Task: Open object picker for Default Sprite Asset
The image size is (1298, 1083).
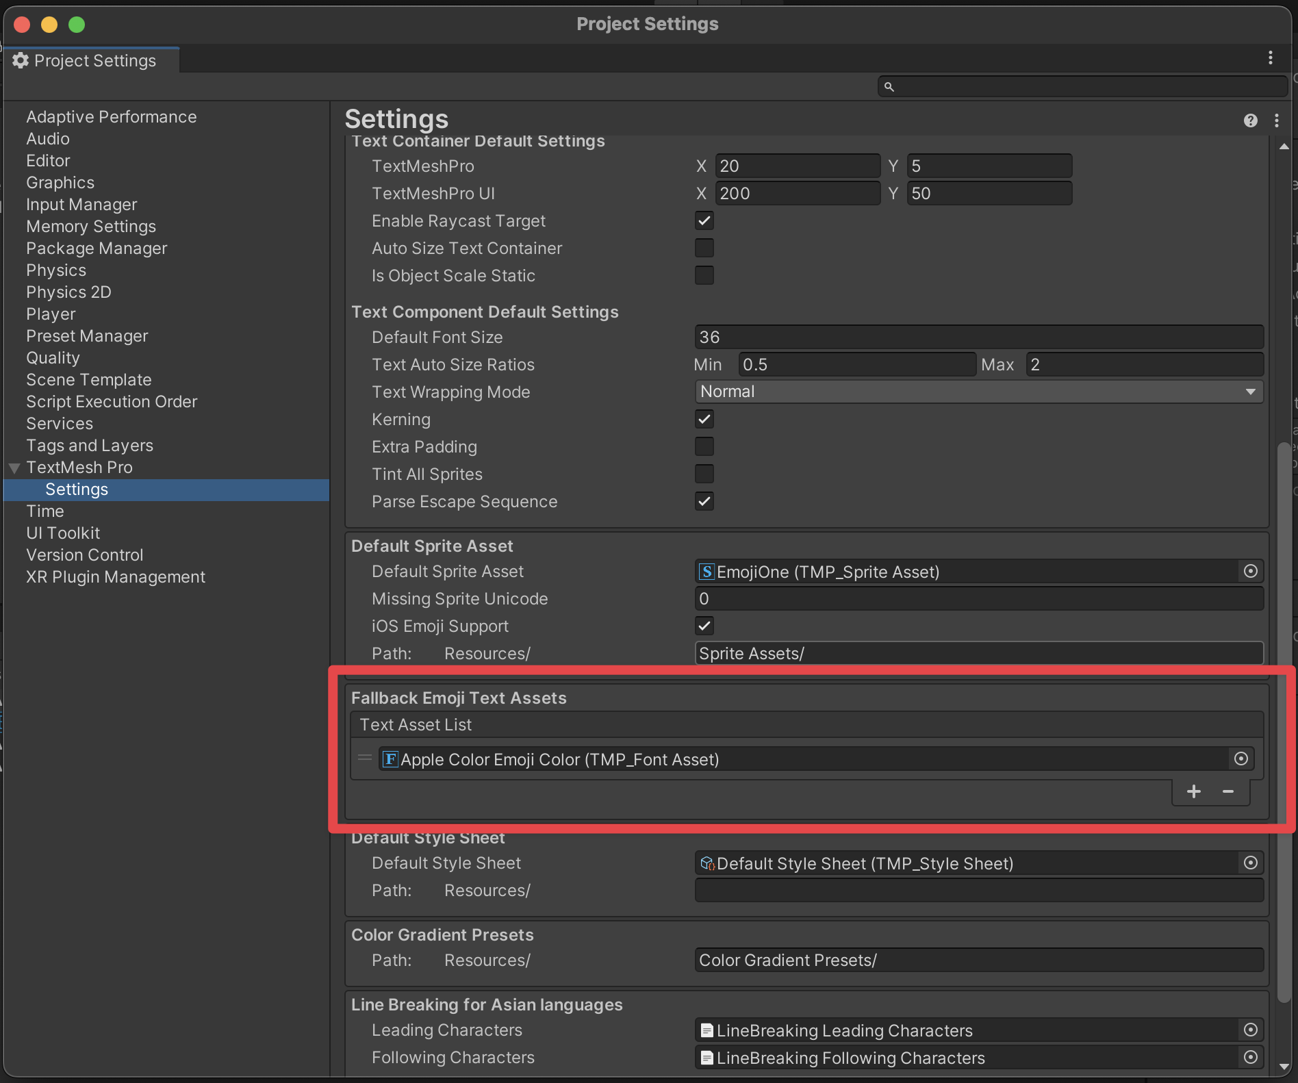Action: [1250, 571]
